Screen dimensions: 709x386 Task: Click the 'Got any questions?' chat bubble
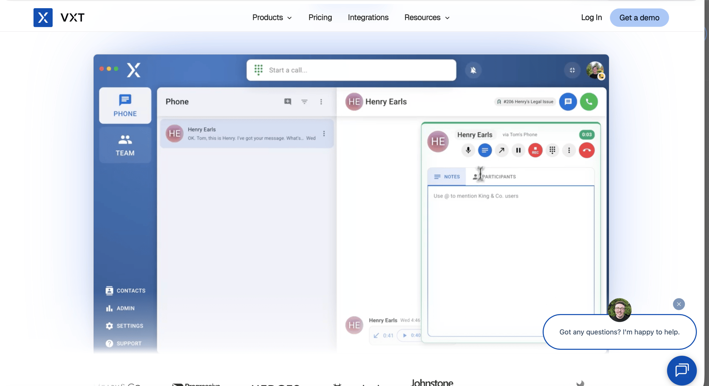619,332
